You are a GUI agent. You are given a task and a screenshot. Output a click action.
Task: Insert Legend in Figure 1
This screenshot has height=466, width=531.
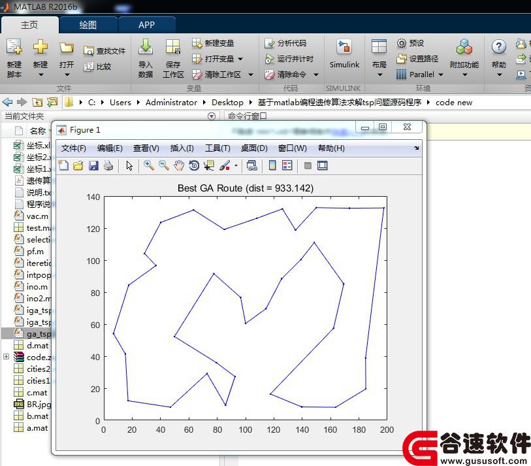[287, 165]
